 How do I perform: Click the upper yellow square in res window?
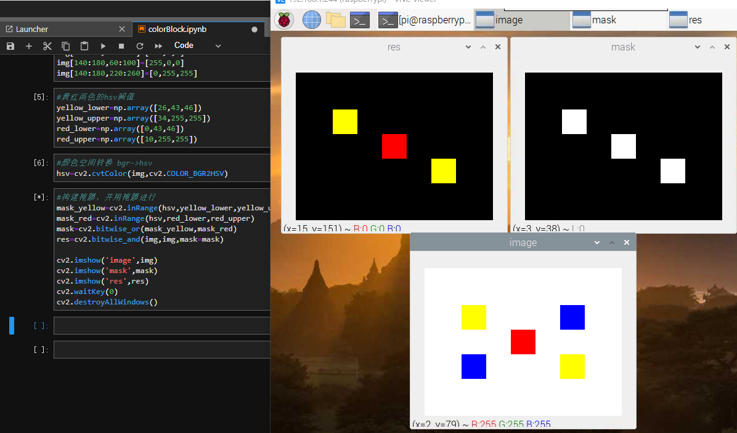[345, 122]
